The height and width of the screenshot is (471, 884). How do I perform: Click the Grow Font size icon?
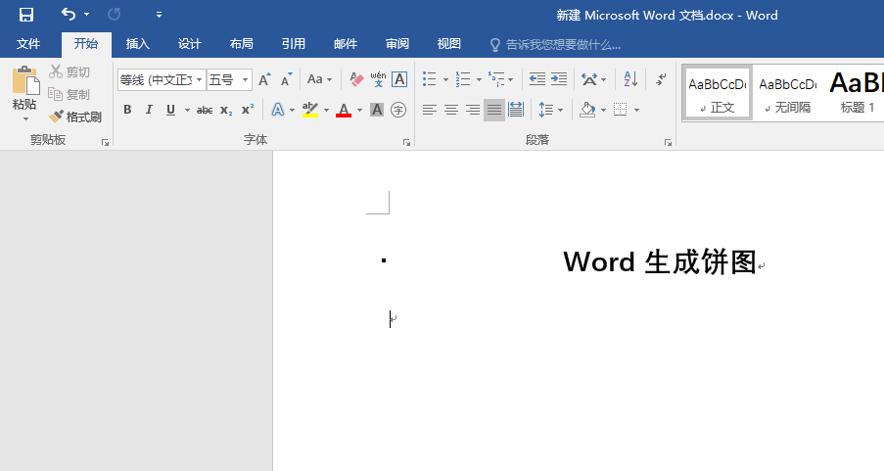pyautogui.click(x=264, y=79)
